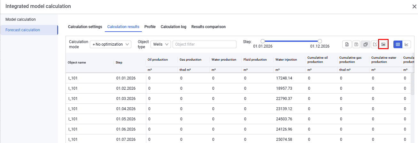Click step cell 01.01.2026 in table

pyautogui.click(x=126, y=78)
